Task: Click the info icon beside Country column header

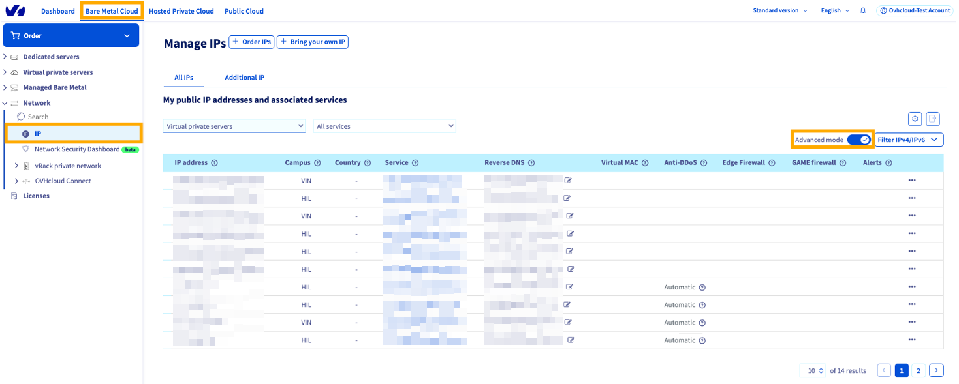Action: [x=367, y=162]
